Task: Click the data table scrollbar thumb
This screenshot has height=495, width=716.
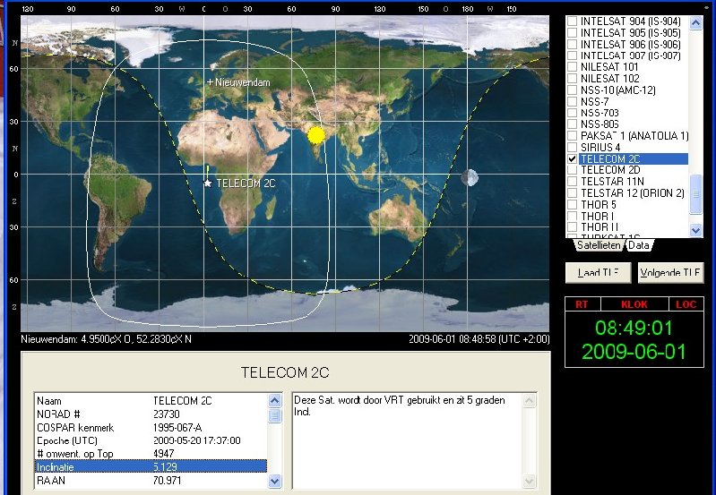Action: [274, 415]
